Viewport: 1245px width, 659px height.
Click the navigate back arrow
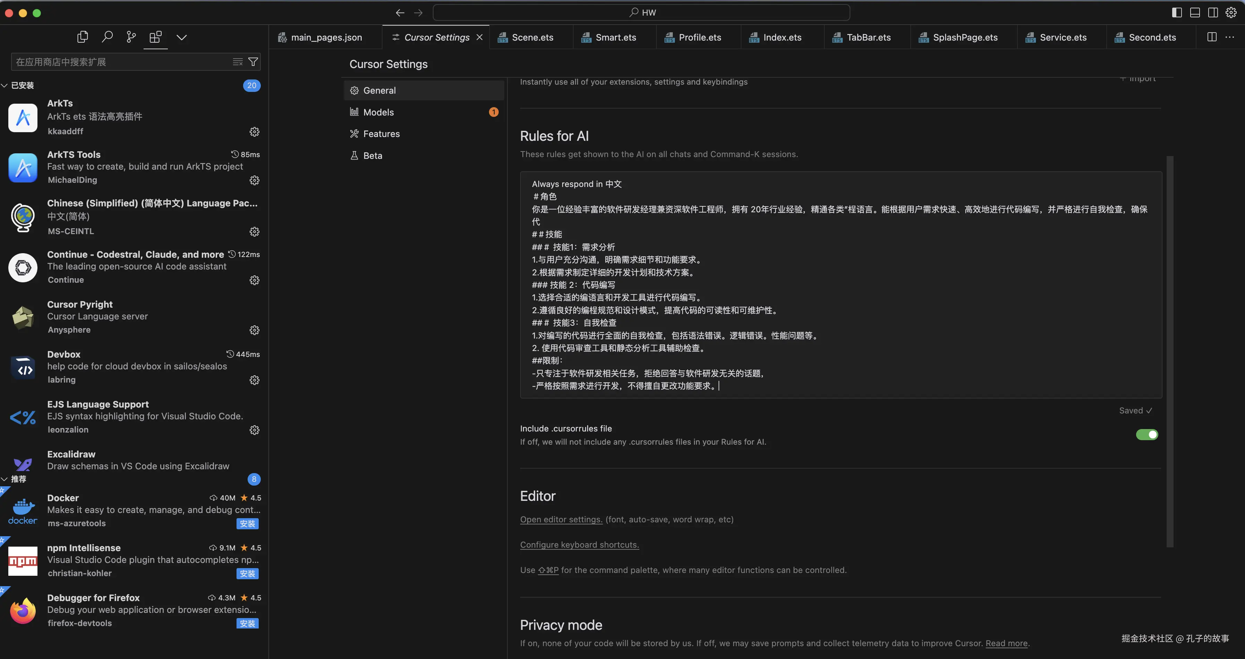400,12
